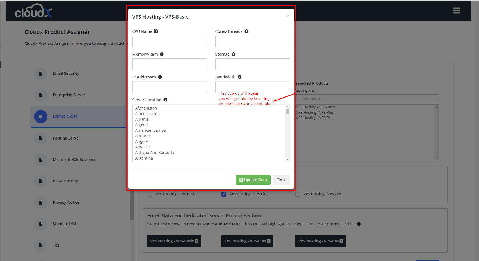The image size is (479, 261).
Task: Click the info icon next to Memory/Ram
Action: pos(162,54)
